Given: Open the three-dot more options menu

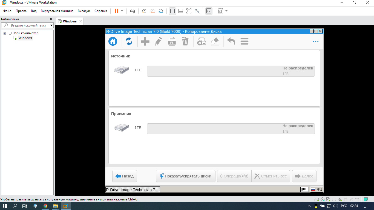Looking at the screenshot, I should 316,42.
